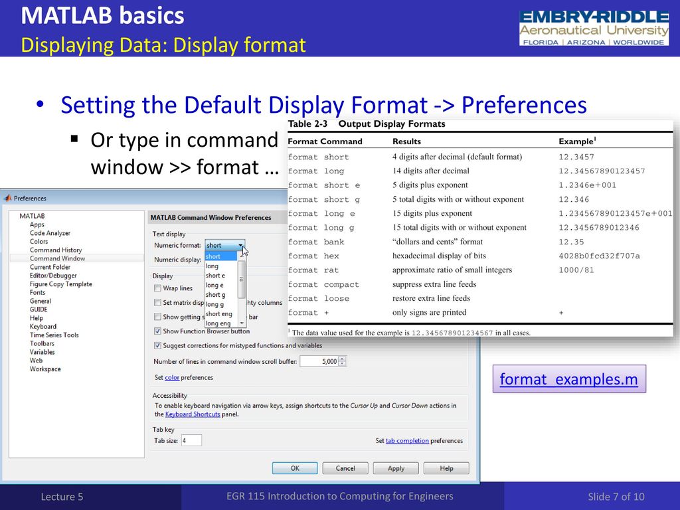Viewport: 680px width, 510px height.
Task: Click 'format loose' in the formats table
Action: pyautogui.click(x=318, y=298)
